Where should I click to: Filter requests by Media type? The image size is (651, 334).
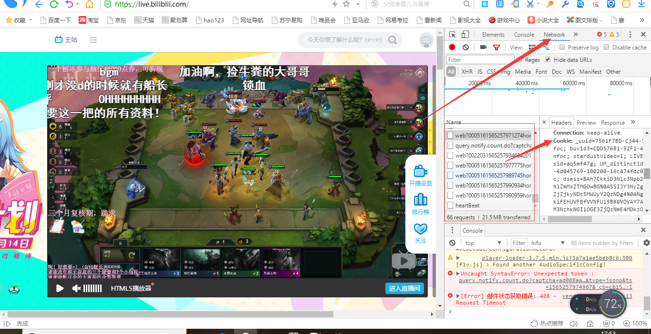[x=523, y=72]
